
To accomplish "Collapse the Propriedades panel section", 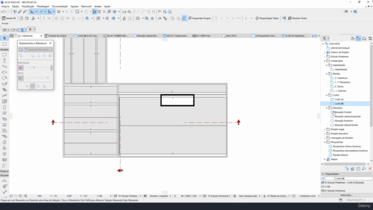I will [323, 174].
